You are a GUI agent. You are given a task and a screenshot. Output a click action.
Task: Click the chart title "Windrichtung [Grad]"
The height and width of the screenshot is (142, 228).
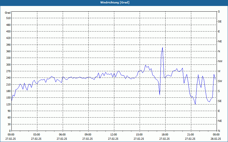tap(115, 3)
